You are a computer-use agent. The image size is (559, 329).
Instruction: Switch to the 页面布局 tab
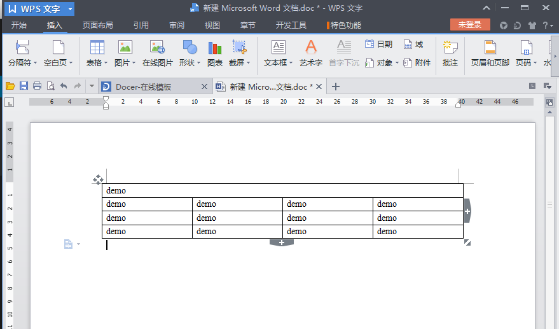98,25
